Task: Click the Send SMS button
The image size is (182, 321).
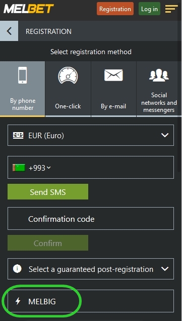Action: tap(48, 192)
